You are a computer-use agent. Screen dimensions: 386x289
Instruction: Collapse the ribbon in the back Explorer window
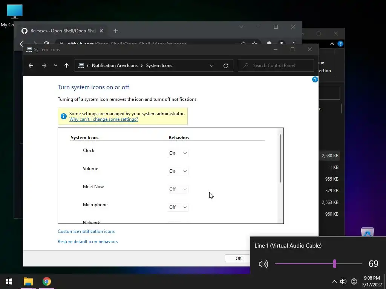coord(332,44)
